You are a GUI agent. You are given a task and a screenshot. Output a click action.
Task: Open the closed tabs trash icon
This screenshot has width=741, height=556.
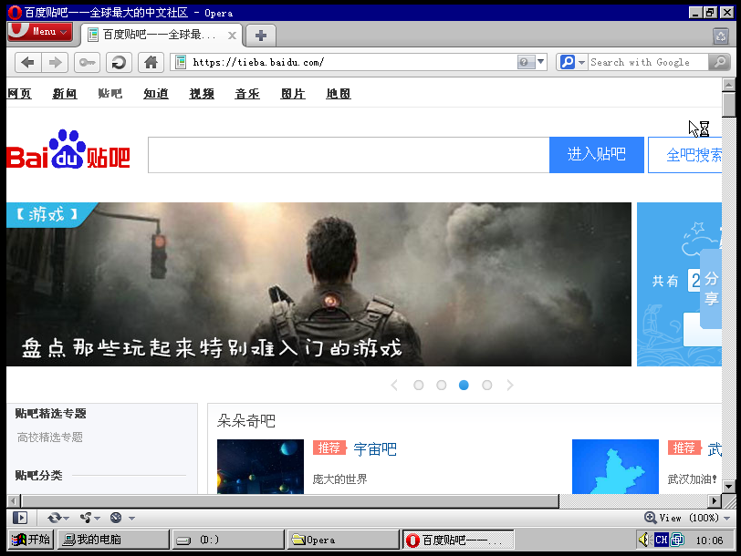tap(721, 36)
